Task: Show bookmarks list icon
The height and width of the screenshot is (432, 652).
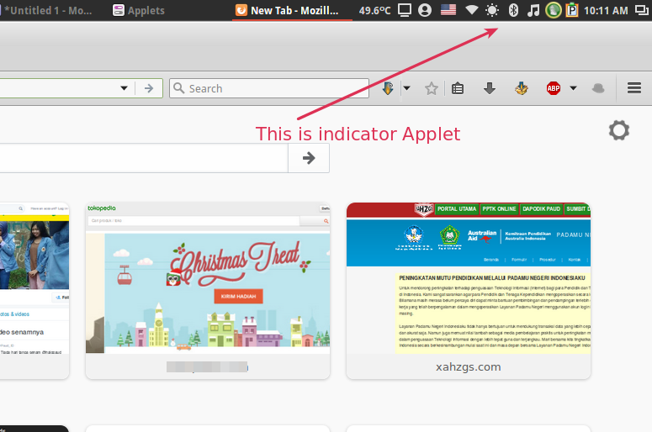Action: click(x=458, y=88)
